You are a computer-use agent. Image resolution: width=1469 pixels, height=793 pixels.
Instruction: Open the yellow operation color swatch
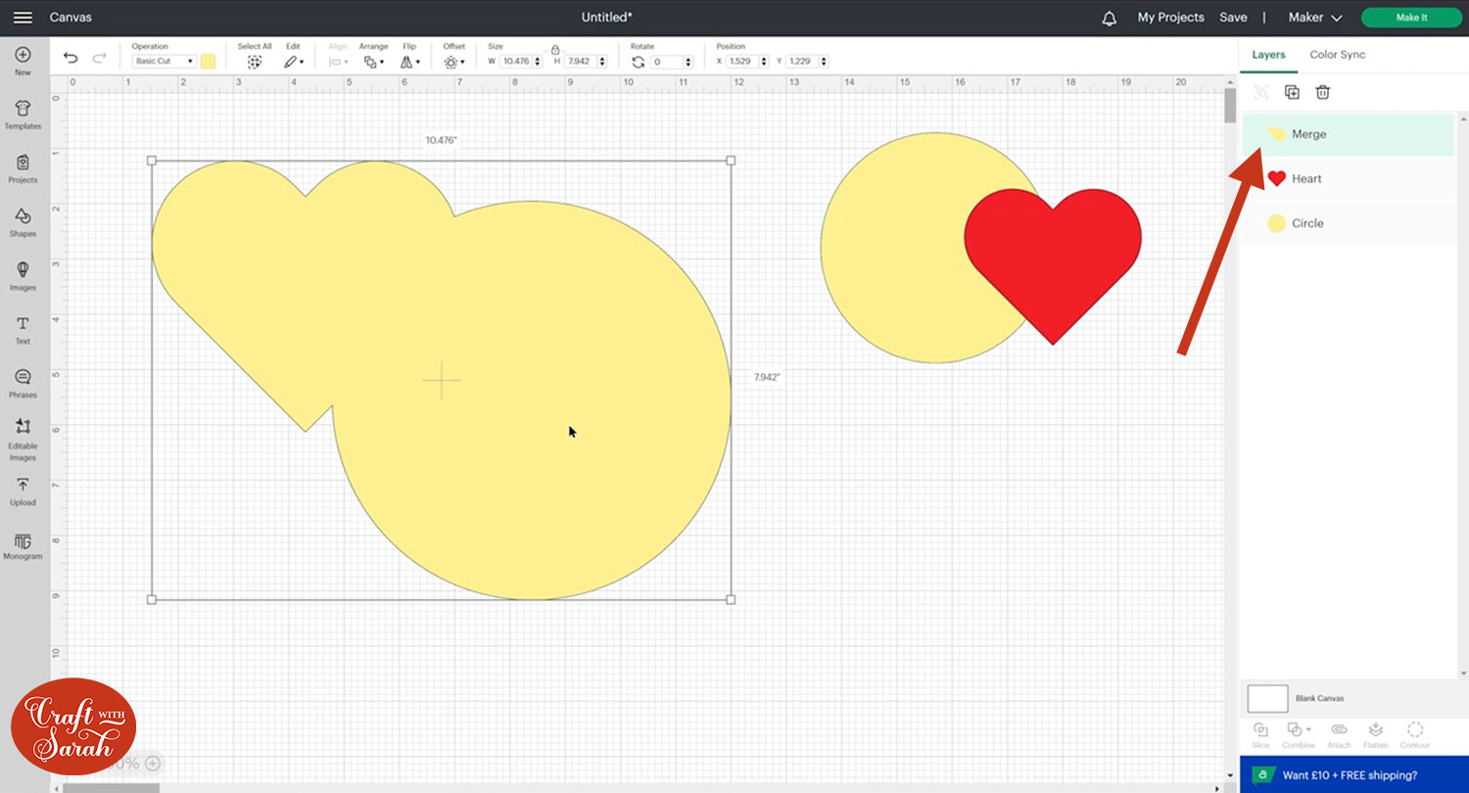click(208, 61)
